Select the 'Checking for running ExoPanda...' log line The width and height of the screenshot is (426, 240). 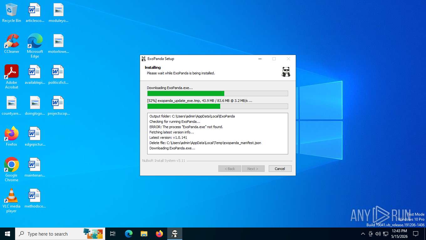click(175, 122)
